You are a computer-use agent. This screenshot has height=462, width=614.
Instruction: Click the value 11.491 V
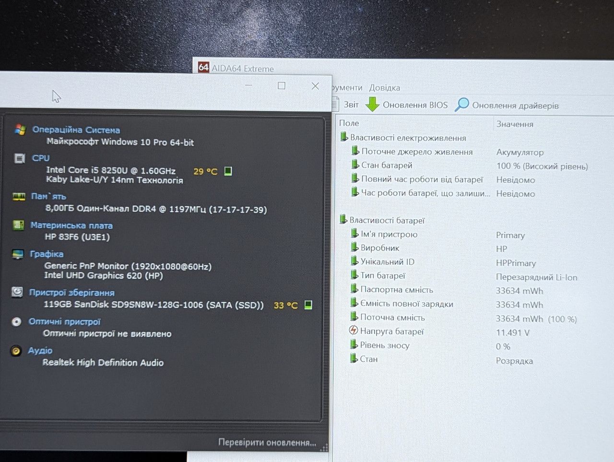(513, 332)
